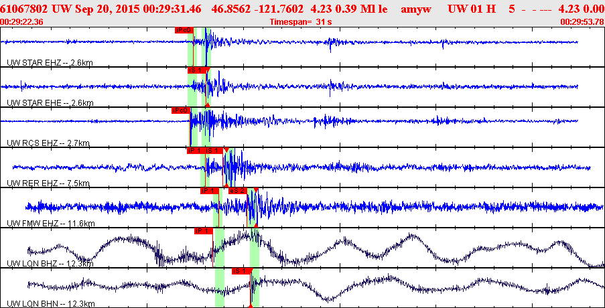Click the event ID 61067802 in header

pyautogui.click(x=24, y=9)
